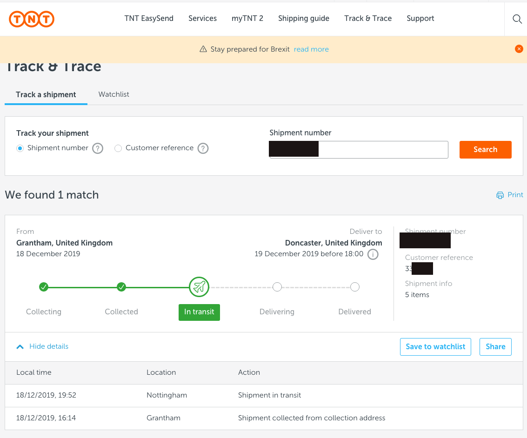Click the TNT logo

point(32,19)
